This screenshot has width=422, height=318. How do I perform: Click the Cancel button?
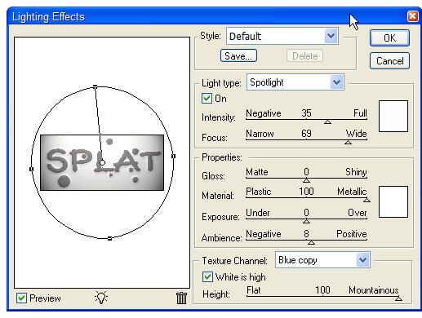coord(389,61)
